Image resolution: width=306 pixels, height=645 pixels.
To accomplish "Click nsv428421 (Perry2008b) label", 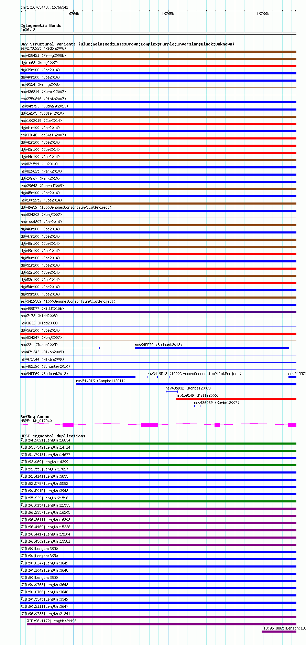I will pos(43,55).
